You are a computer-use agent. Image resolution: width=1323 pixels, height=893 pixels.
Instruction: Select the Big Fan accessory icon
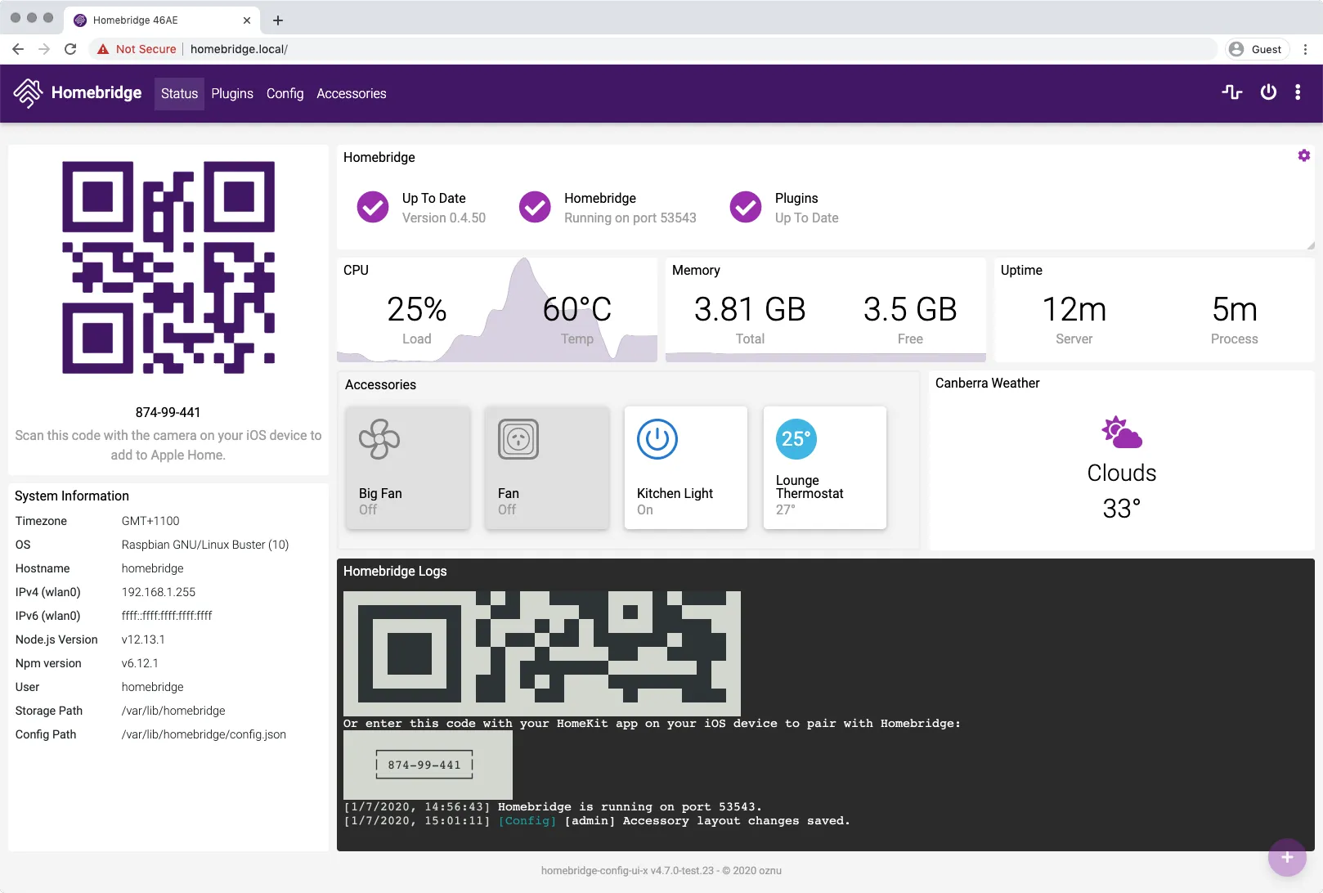tap(379, 439)
